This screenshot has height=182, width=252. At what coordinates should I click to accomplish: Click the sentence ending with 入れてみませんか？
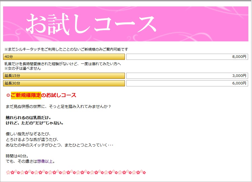58,107
